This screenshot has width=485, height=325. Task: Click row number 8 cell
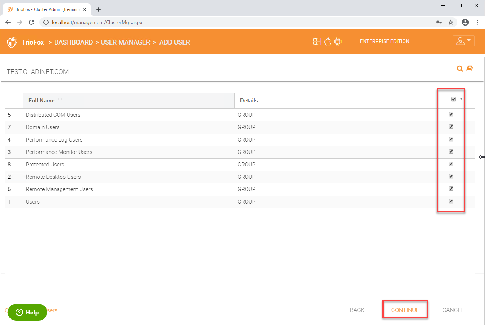[9, 165]
